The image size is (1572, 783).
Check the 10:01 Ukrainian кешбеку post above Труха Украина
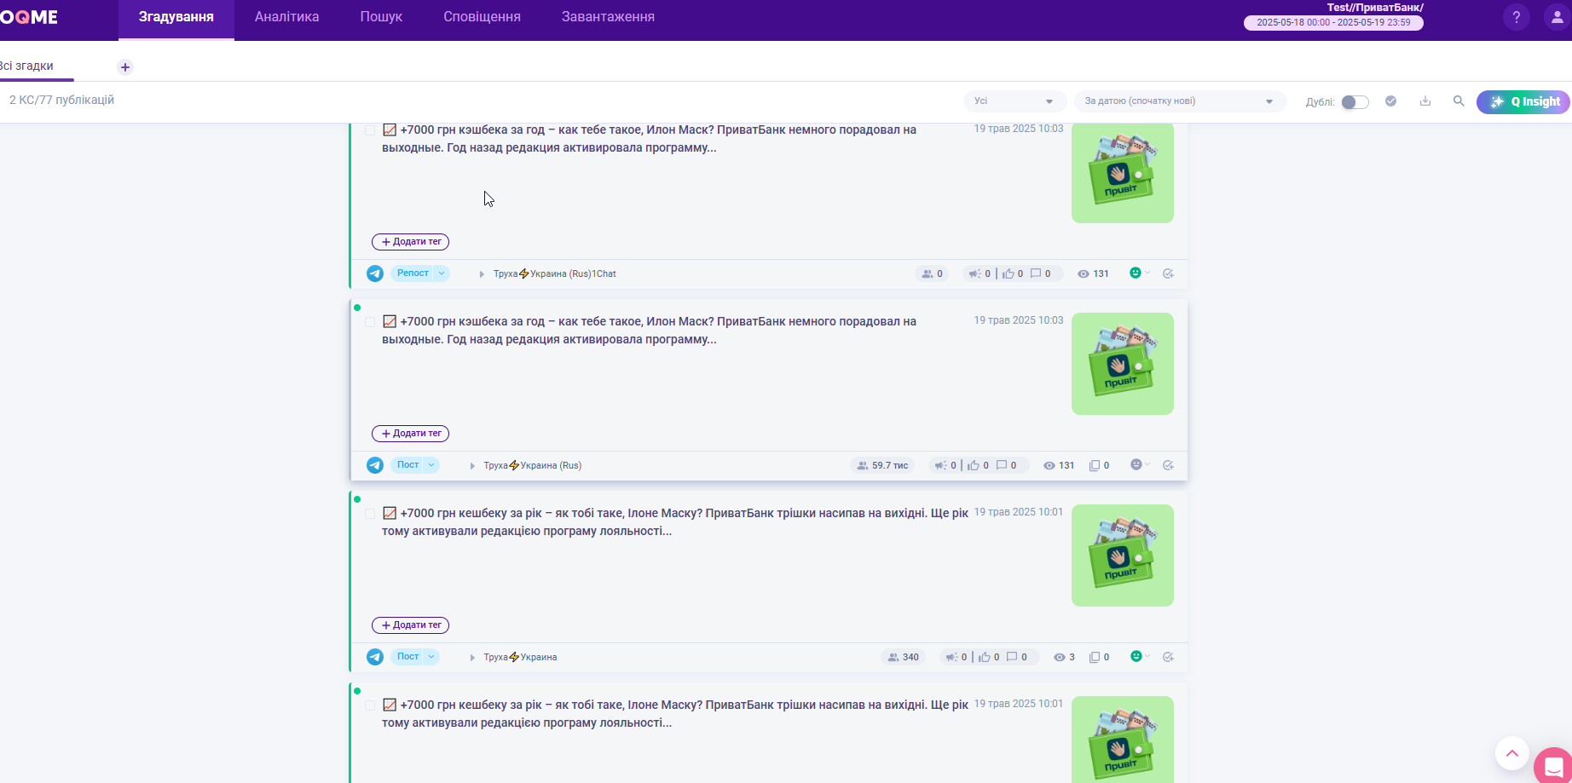tap(370, 514)
